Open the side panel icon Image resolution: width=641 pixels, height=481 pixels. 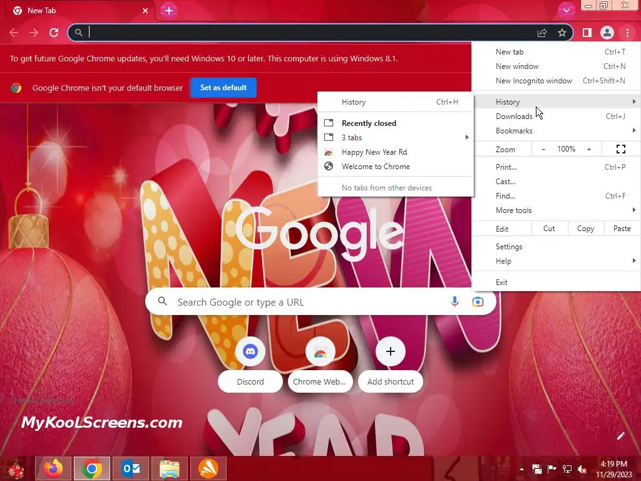tap(587, 33)
